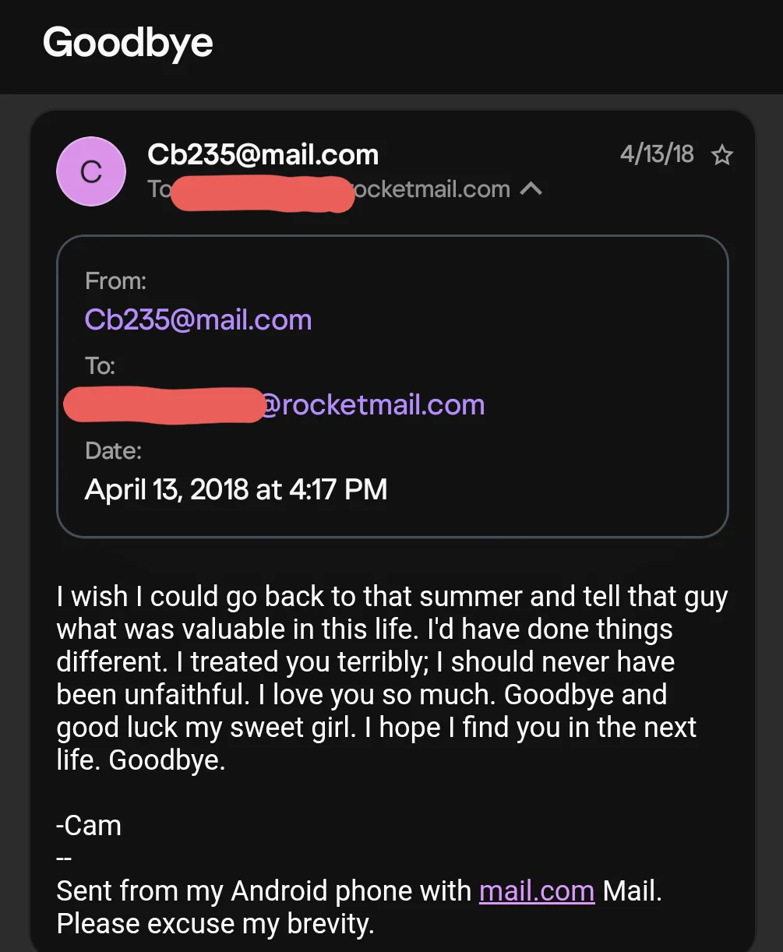Collapse the recipient details chevron
This screenshot has height=952, width=783.
pyautogui.click(x=531, y=189)
